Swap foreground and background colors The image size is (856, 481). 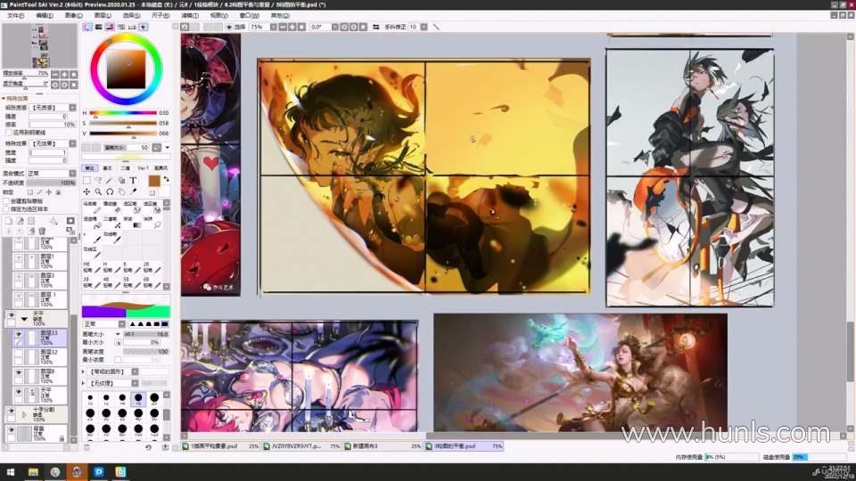166,179
